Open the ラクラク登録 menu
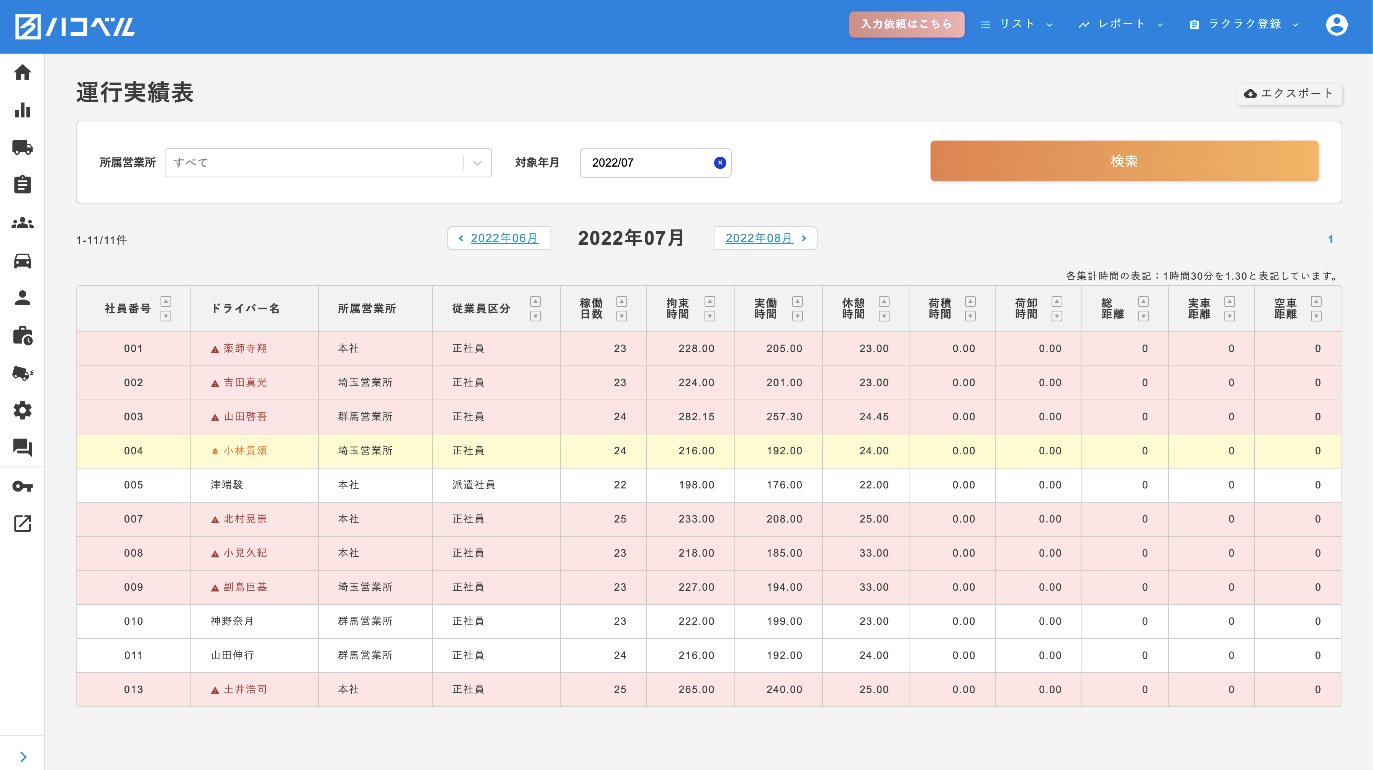The image size is (1373, 770). tap(1244, 25)
